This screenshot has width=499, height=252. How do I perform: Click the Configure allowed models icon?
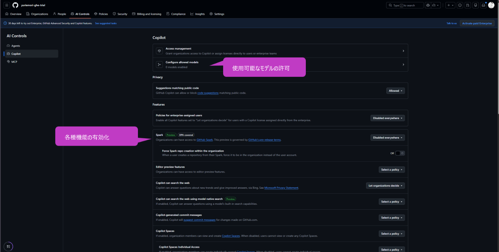click(x=159, y=65)
